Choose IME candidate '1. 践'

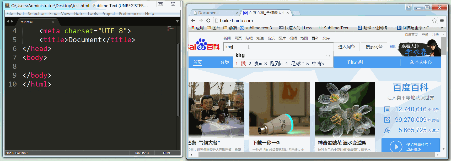point(241,64)
